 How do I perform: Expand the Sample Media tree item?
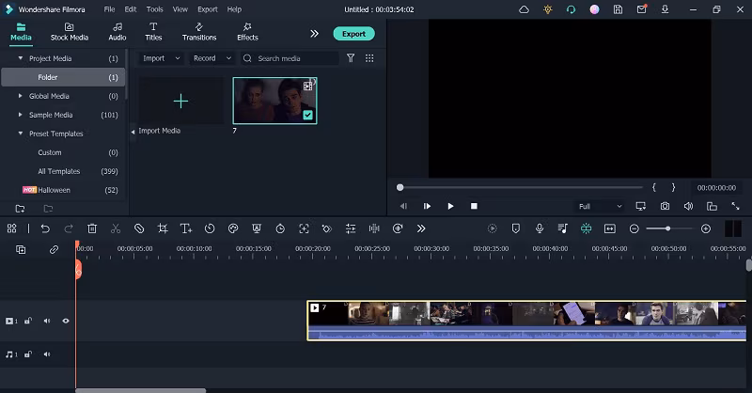(21, 115)
